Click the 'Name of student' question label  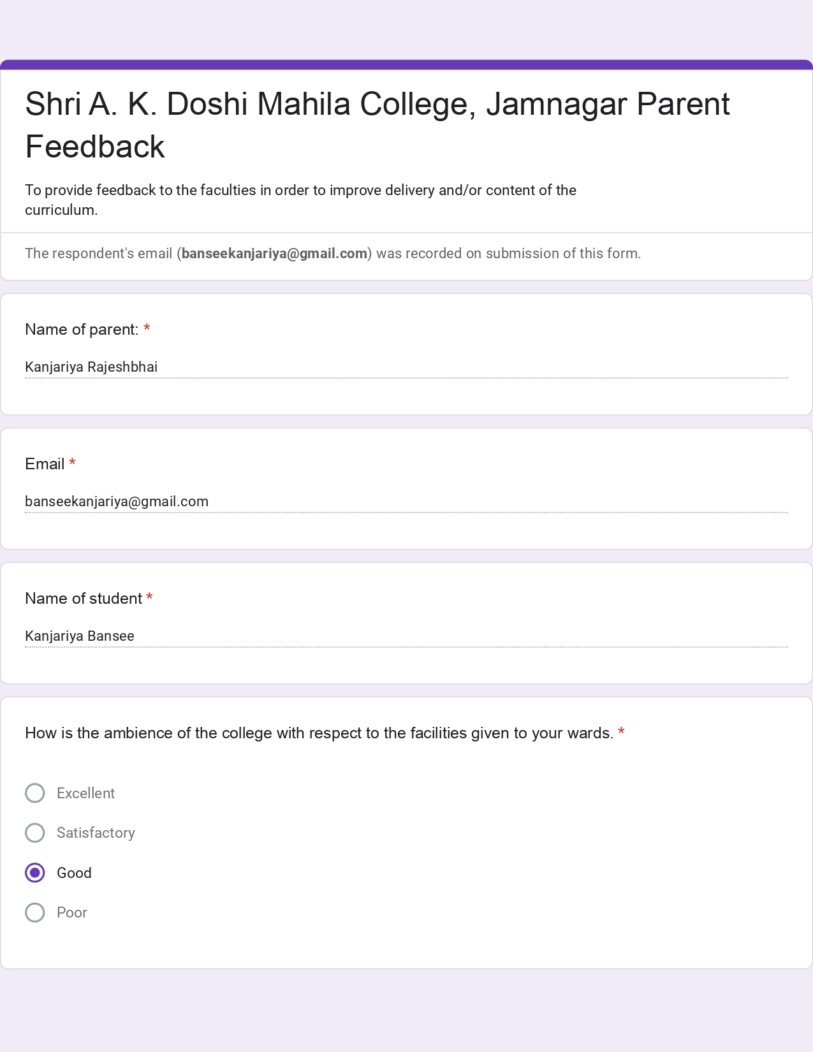[84, 599]
